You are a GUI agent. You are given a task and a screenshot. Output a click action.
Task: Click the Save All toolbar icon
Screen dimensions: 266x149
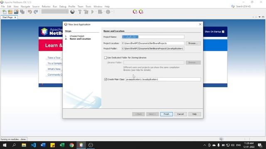click(x=22, y=12)
